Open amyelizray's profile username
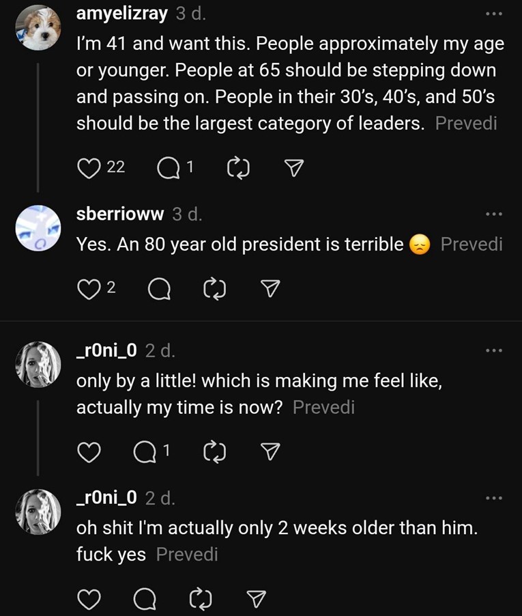 pos(121,14)
